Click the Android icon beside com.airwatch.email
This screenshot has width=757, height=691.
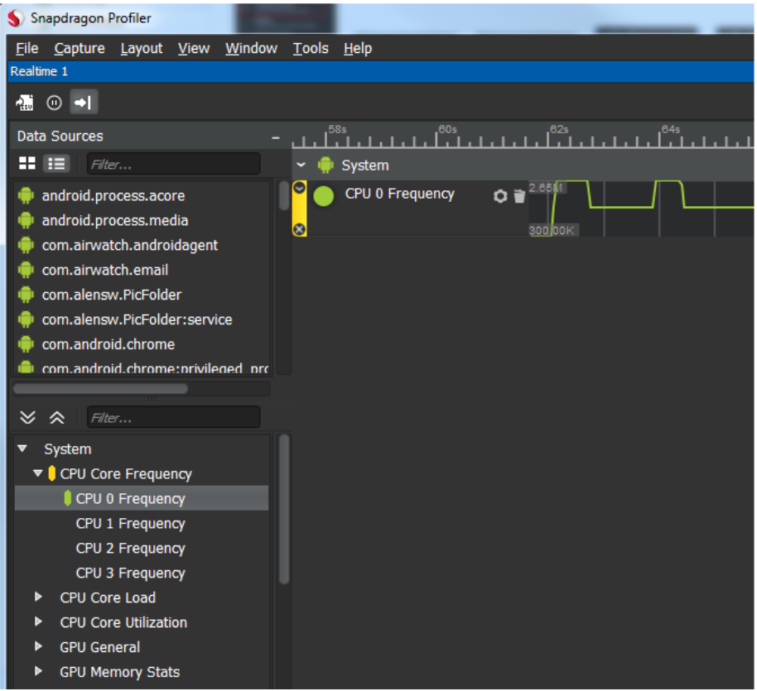pos(26,270)
